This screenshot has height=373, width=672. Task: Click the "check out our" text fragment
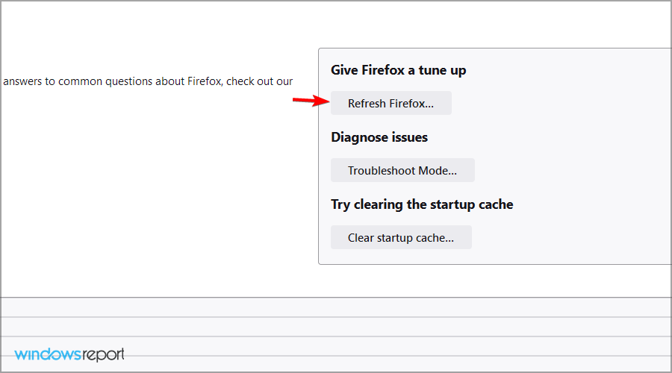point(259,81)
